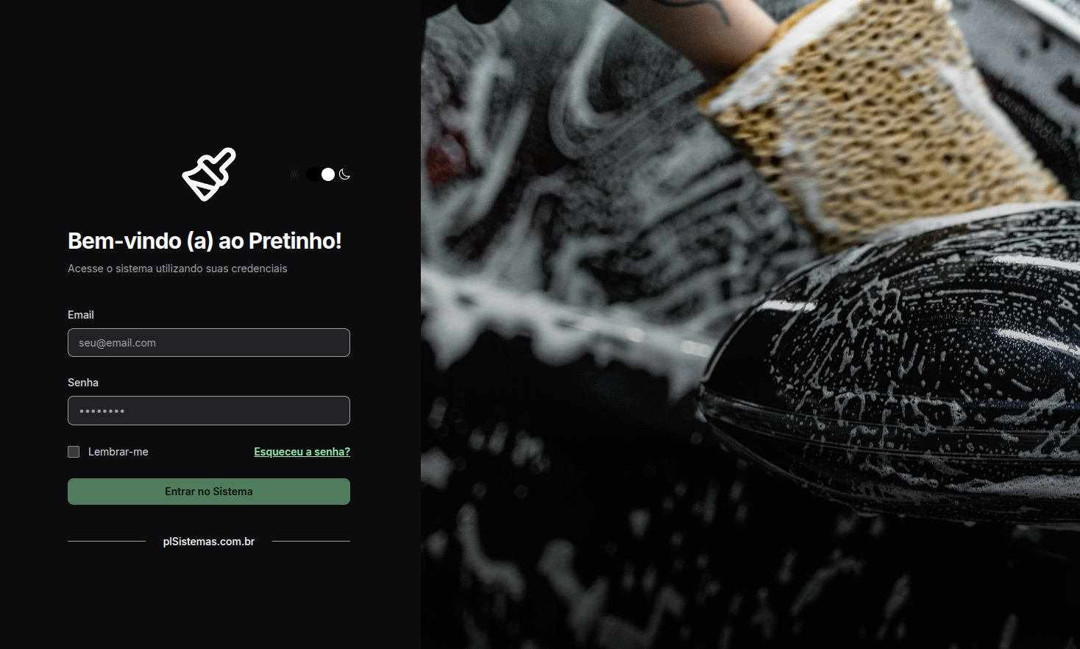Click the crescent moon icon
This screenshot has width=1080, height=649.
[344, 174]
